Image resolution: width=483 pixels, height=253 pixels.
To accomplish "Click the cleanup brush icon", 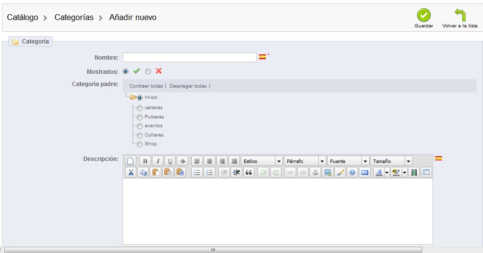I will click(x=340, y=172).
